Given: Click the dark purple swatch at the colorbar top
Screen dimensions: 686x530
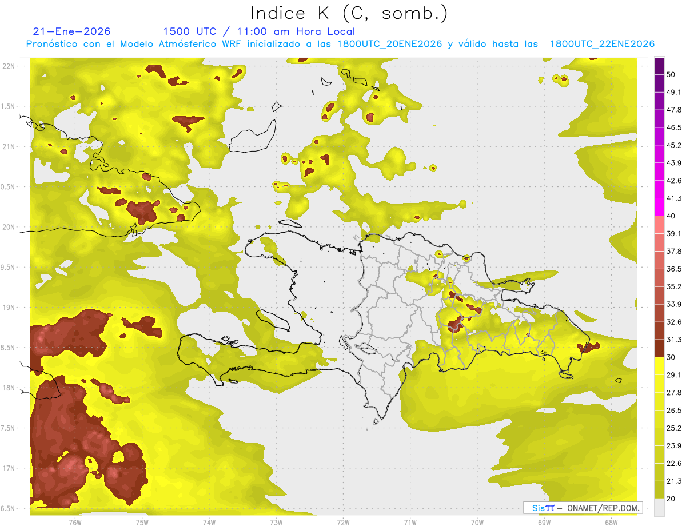Looking at the screenshot, I should tap(660, 66).
